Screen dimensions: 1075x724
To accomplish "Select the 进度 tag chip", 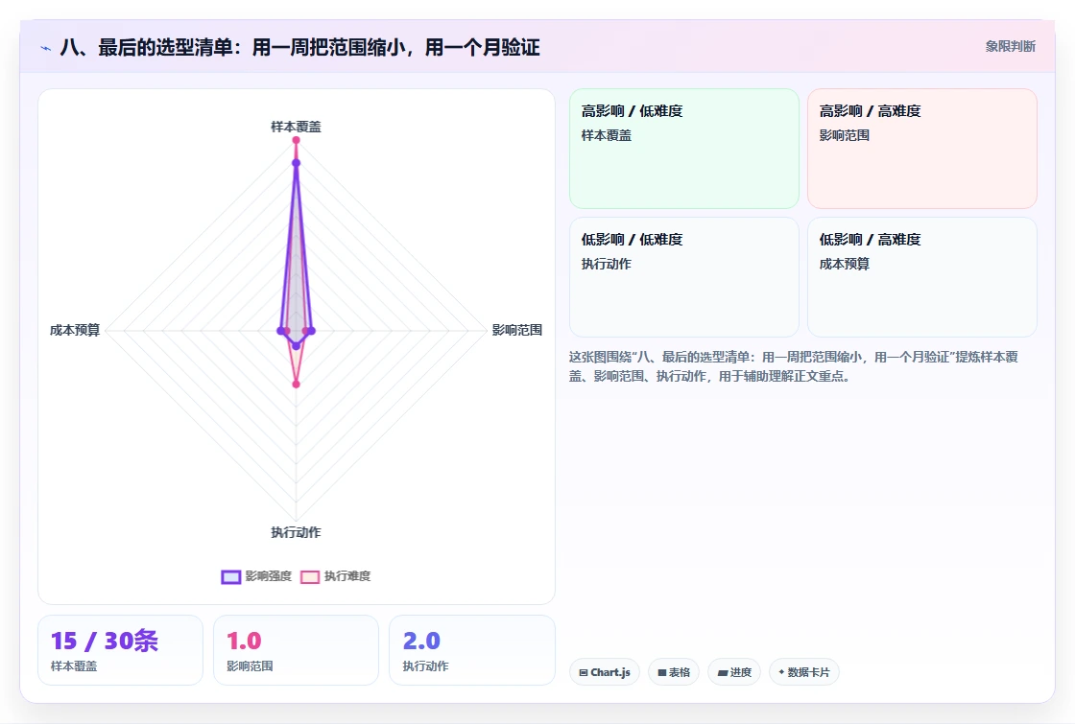I will [734, 672].
